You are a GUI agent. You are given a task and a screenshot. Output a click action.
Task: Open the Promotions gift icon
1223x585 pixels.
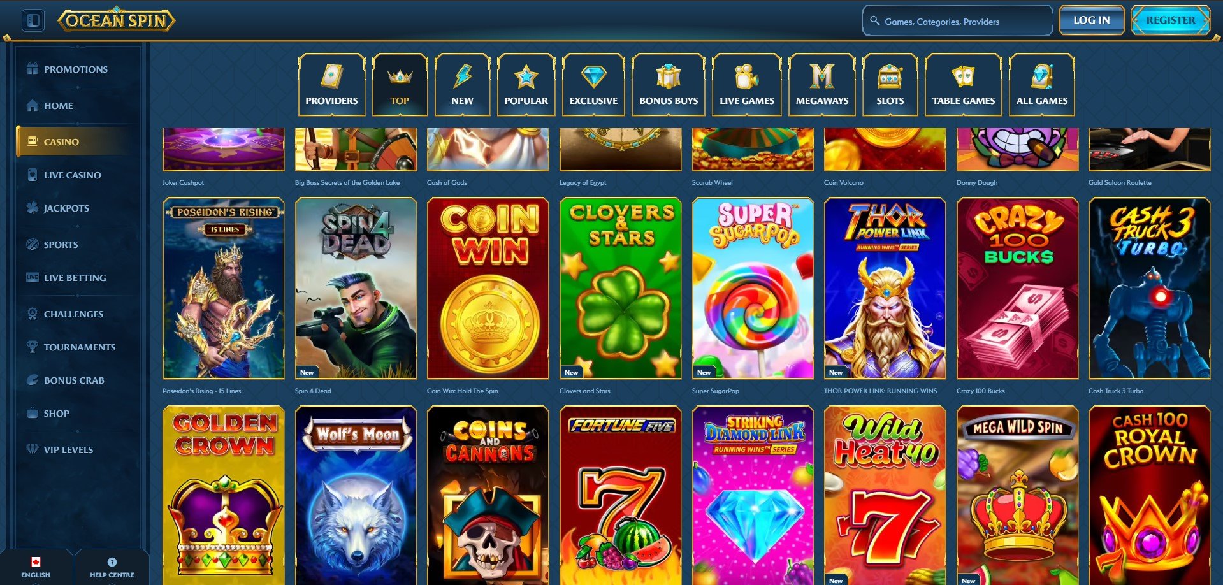pos(33,69)
